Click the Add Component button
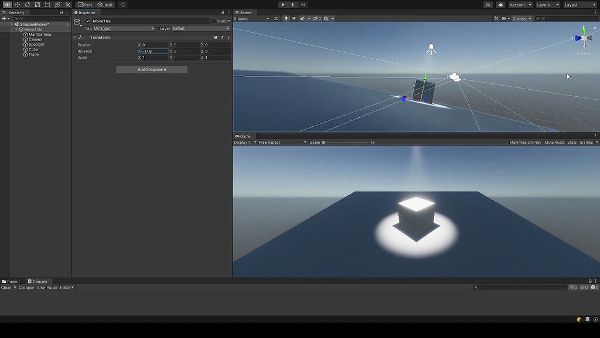This screenshot has height=338, width=600. pos(151,69)
